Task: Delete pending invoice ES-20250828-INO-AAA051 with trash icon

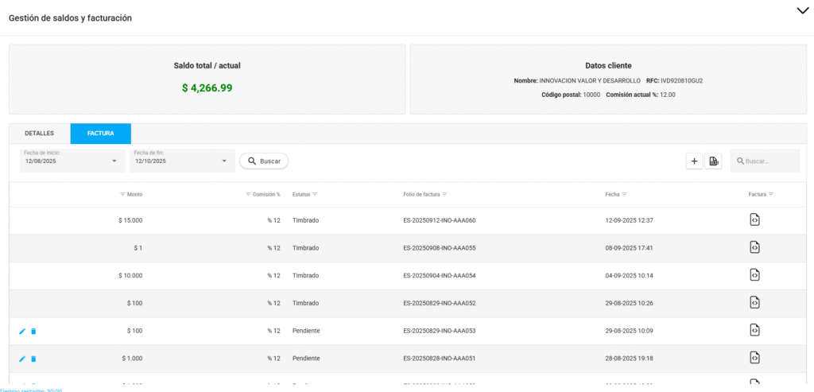Action: pyautogui.click(x=33, y=359)
